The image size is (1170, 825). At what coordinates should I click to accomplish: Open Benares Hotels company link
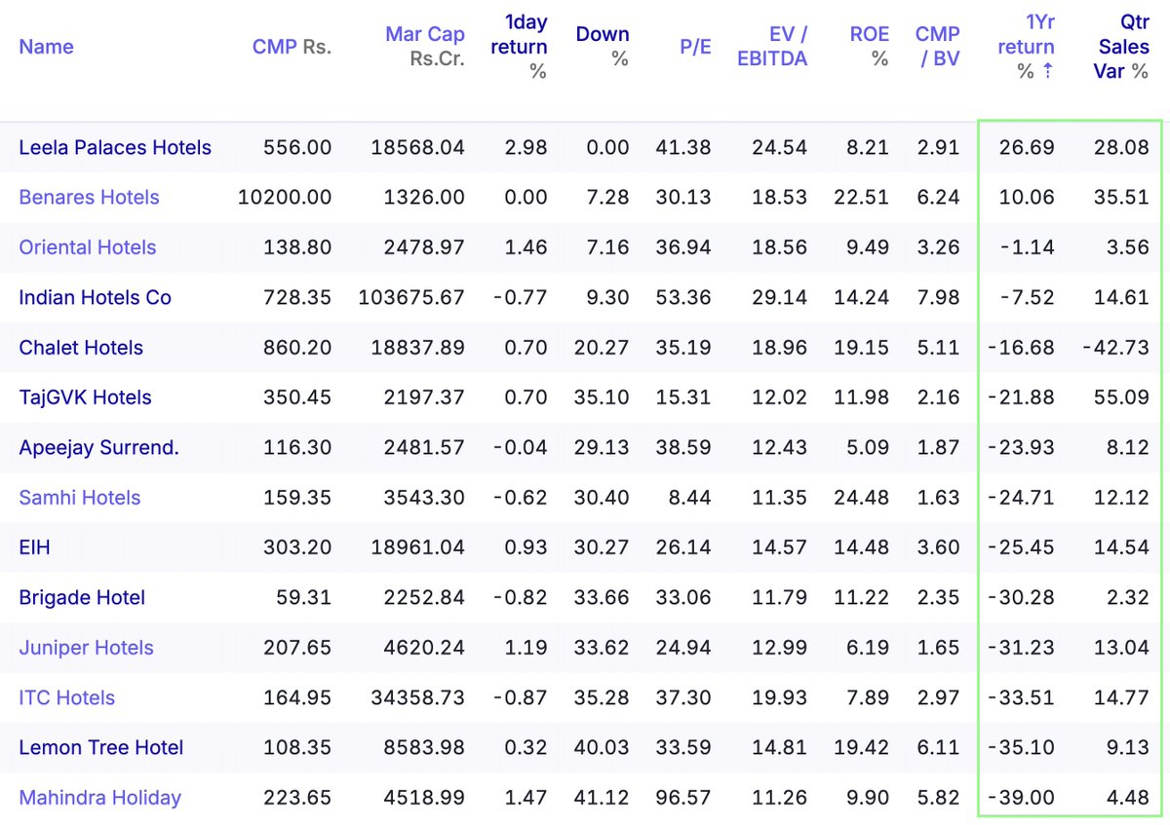click(x=89, y=198)
